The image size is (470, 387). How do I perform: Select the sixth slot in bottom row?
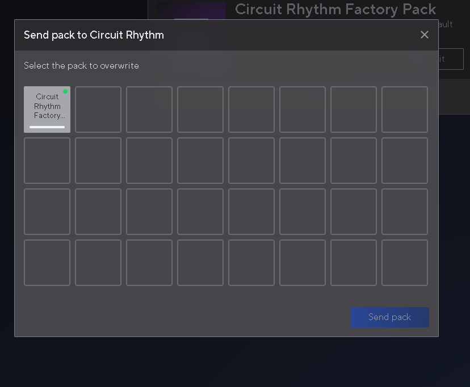(x=303, y=263)
